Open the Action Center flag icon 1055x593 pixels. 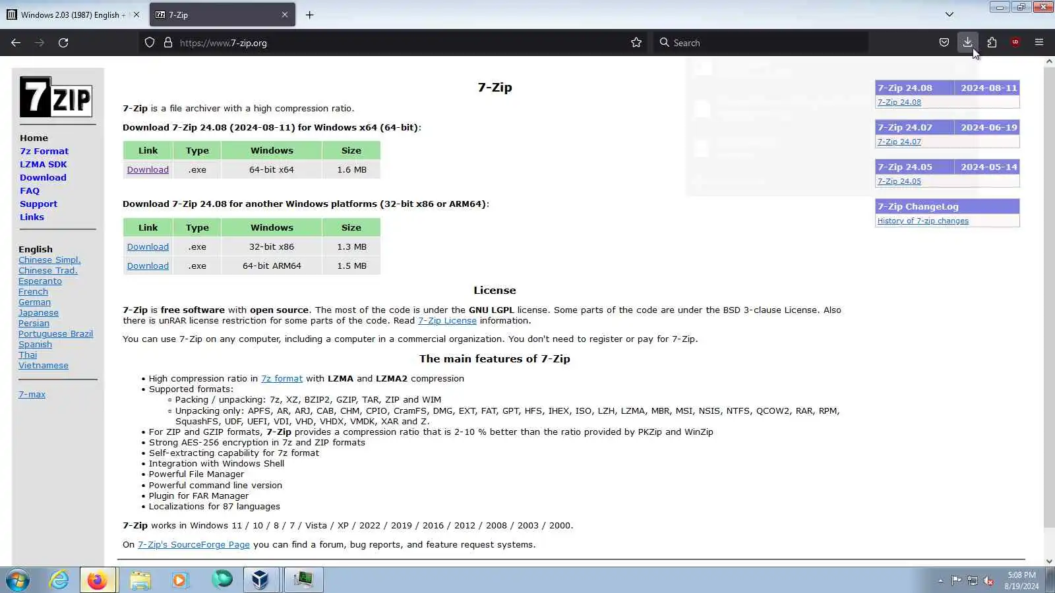(x=956, y=580)
